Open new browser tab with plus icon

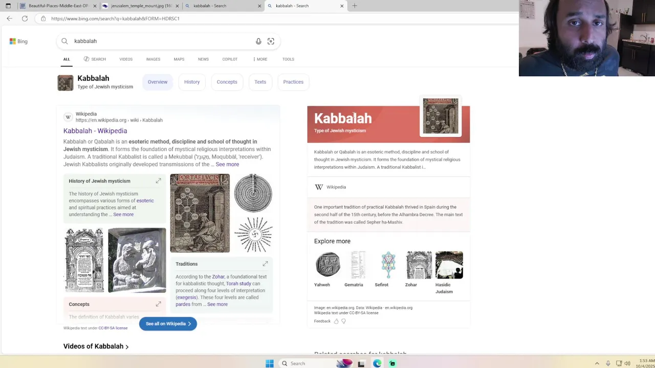pos(355,6)
